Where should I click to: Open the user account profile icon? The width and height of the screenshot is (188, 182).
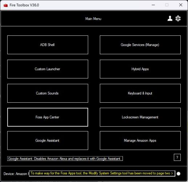pyautogui.click(x=170, y=19)
